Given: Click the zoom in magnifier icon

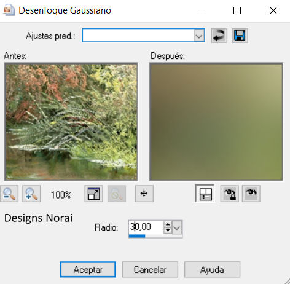Looking at the screenshot, I should (31, 194).
